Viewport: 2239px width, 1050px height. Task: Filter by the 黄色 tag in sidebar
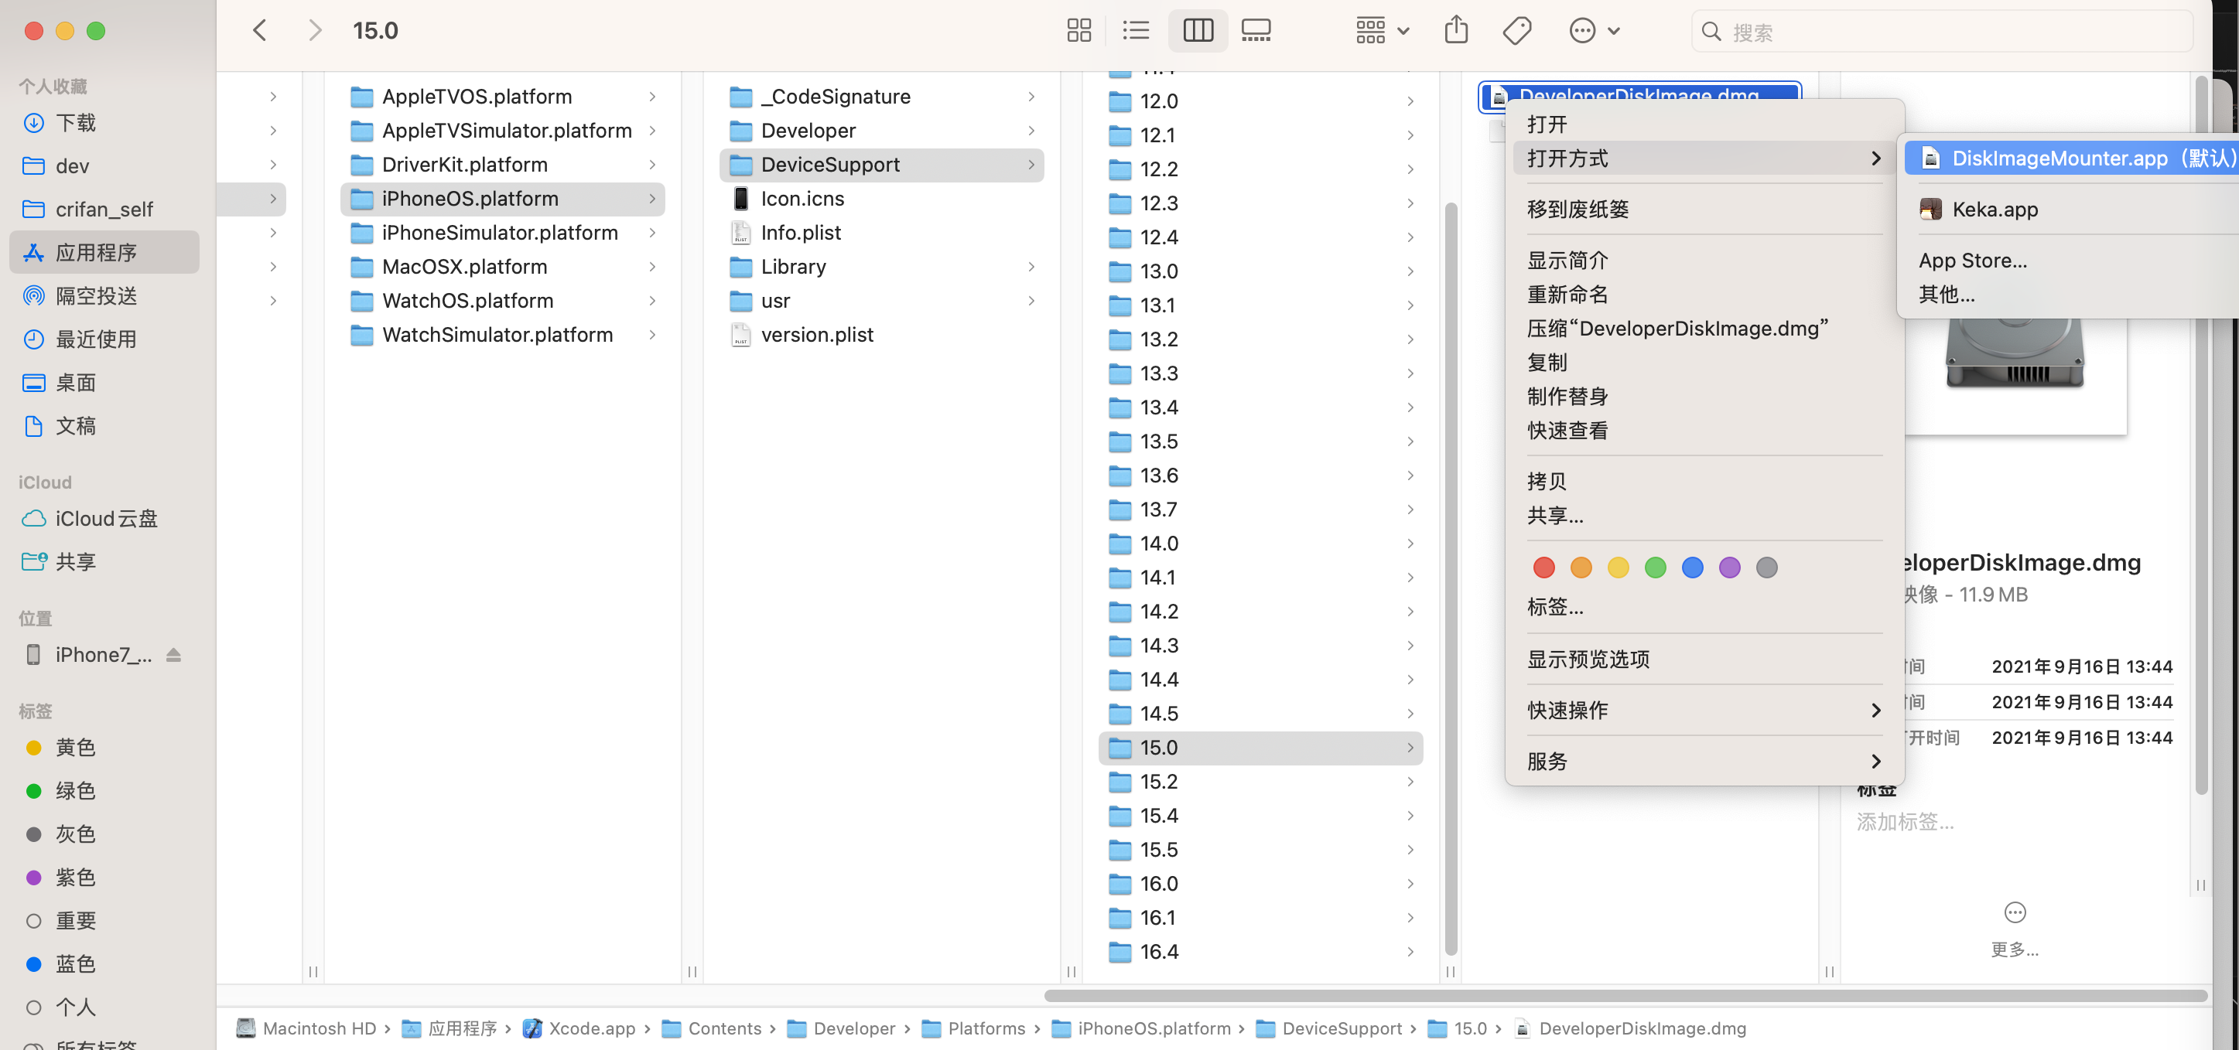104,748
